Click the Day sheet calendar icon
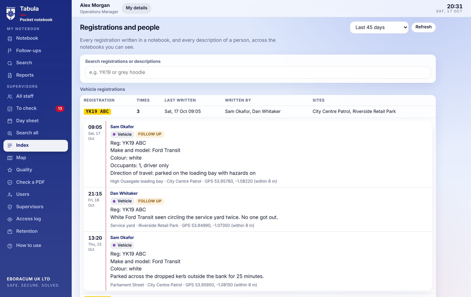This screenshot has width=471, height=297. [x=10, y=121]
